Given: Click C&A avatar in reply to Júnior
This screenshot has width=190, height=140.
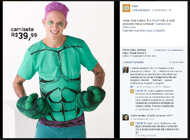Looking at the screenshot, I should [x=132, y=124].
